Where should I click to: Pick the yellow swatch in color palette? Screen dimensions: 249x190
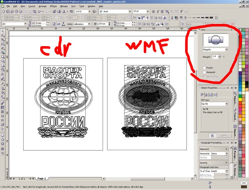[240, 100]
